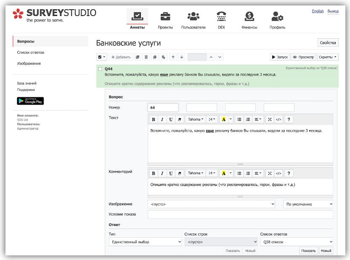The width and height of the screenshot is (350, 260).
Task: Open code view in the Текст editor
Action: 278,119
